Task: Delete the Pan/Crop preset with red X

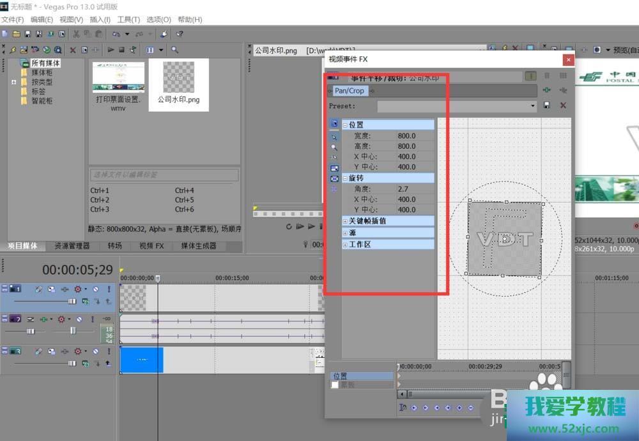Action: (x=563, y=105)
